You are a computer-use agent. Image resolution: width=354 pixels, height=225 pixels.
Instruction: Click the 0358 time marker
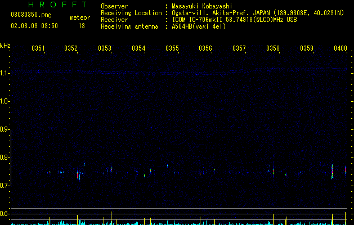273,48
